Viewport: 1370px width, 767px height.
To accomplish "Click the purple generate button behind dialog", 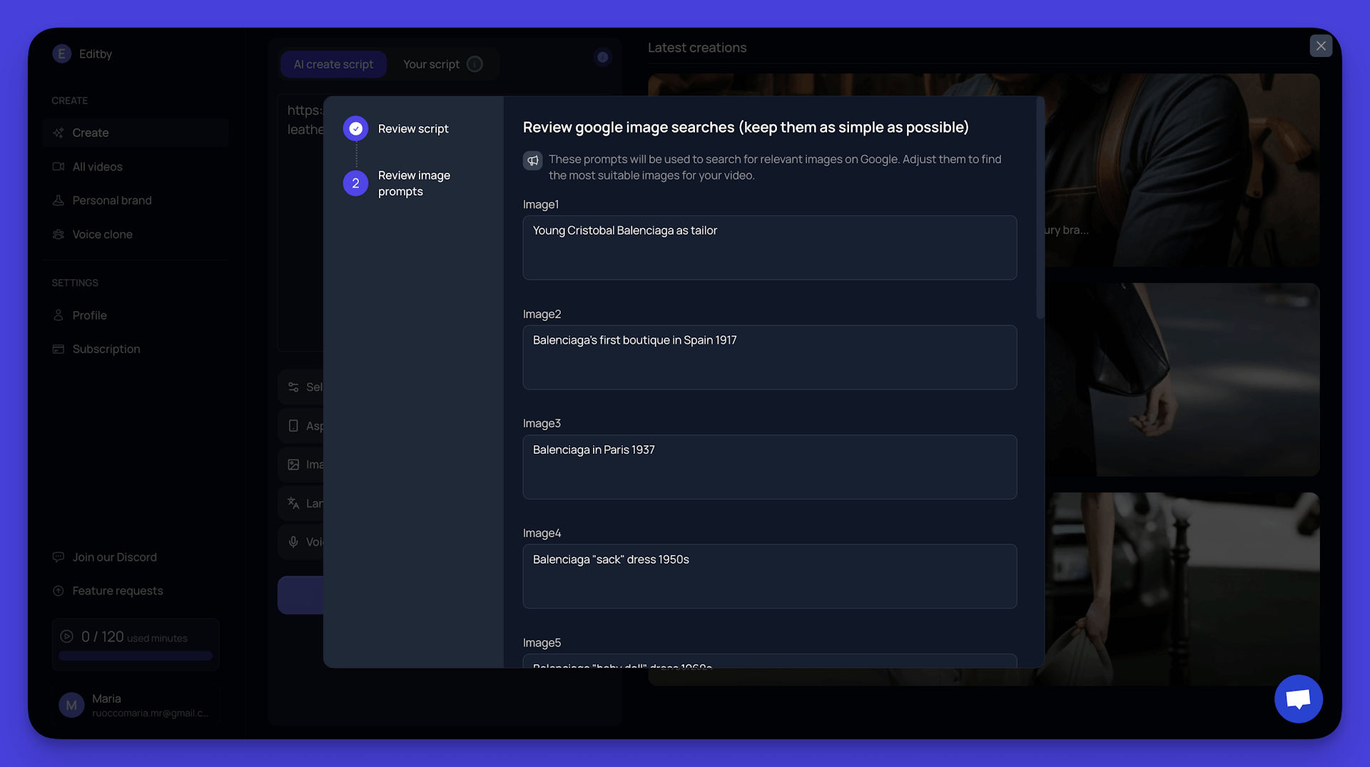I will pos(300,595).
